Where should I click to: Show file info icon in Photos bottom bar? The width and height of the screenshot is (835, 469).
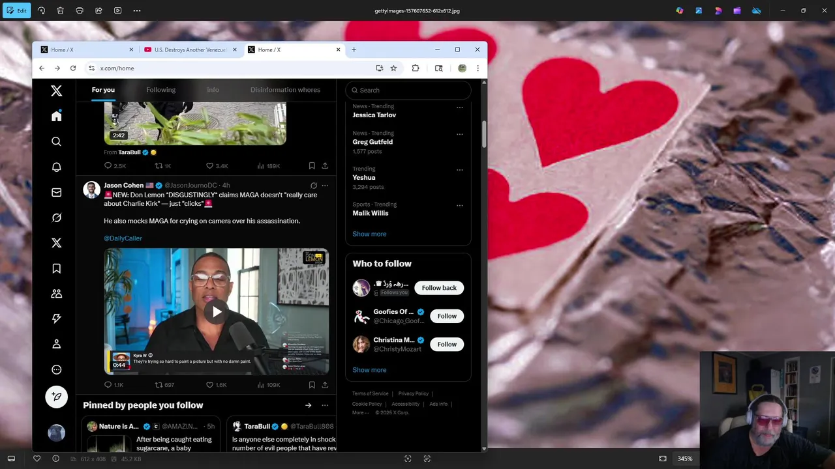pyautogui.click(x=56, y=459)
